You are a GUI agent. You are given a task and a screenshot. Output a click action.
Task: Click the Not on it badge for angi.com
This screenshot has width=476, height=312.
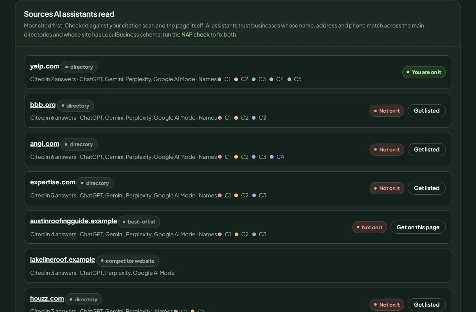[x=387, y=150]
